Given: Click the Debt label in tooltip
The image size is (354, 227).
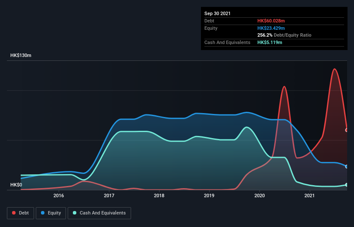Looking at the screenshot, I should click(x=209, y=21).
